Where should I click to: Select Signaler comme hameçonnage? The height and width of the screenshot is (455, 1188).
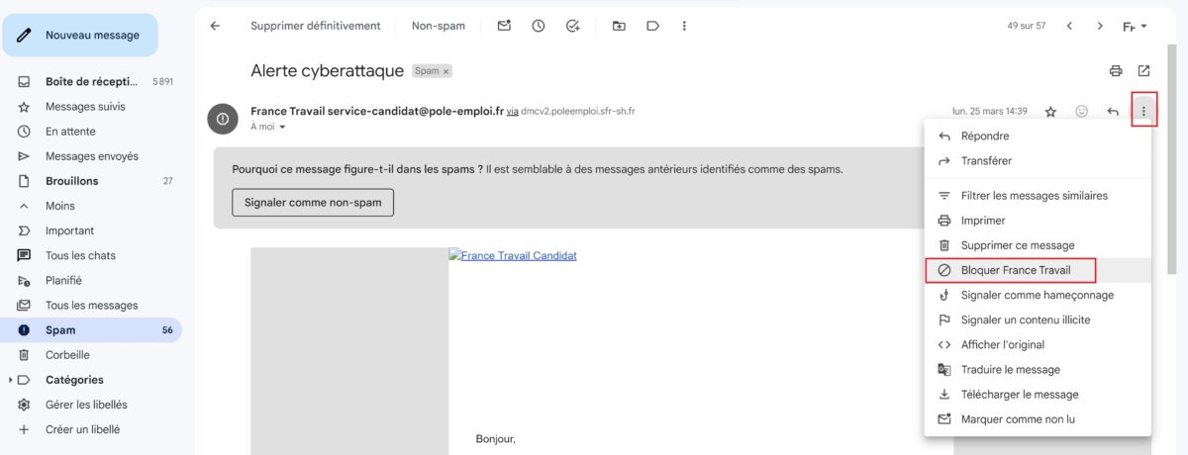[x=1038, y=295]
